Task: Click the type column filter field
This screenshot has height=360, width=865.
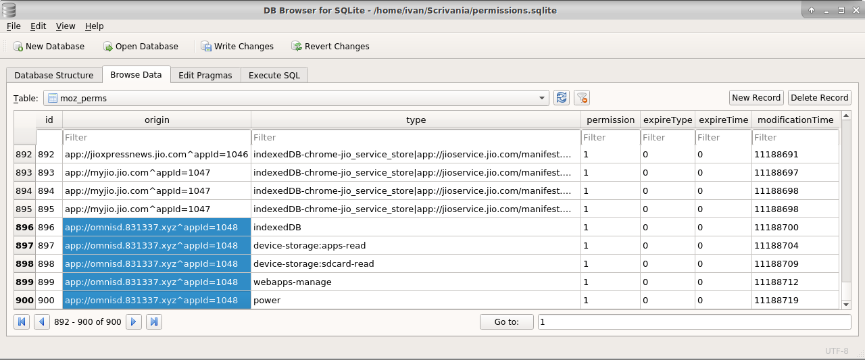Action: point(416,137)
